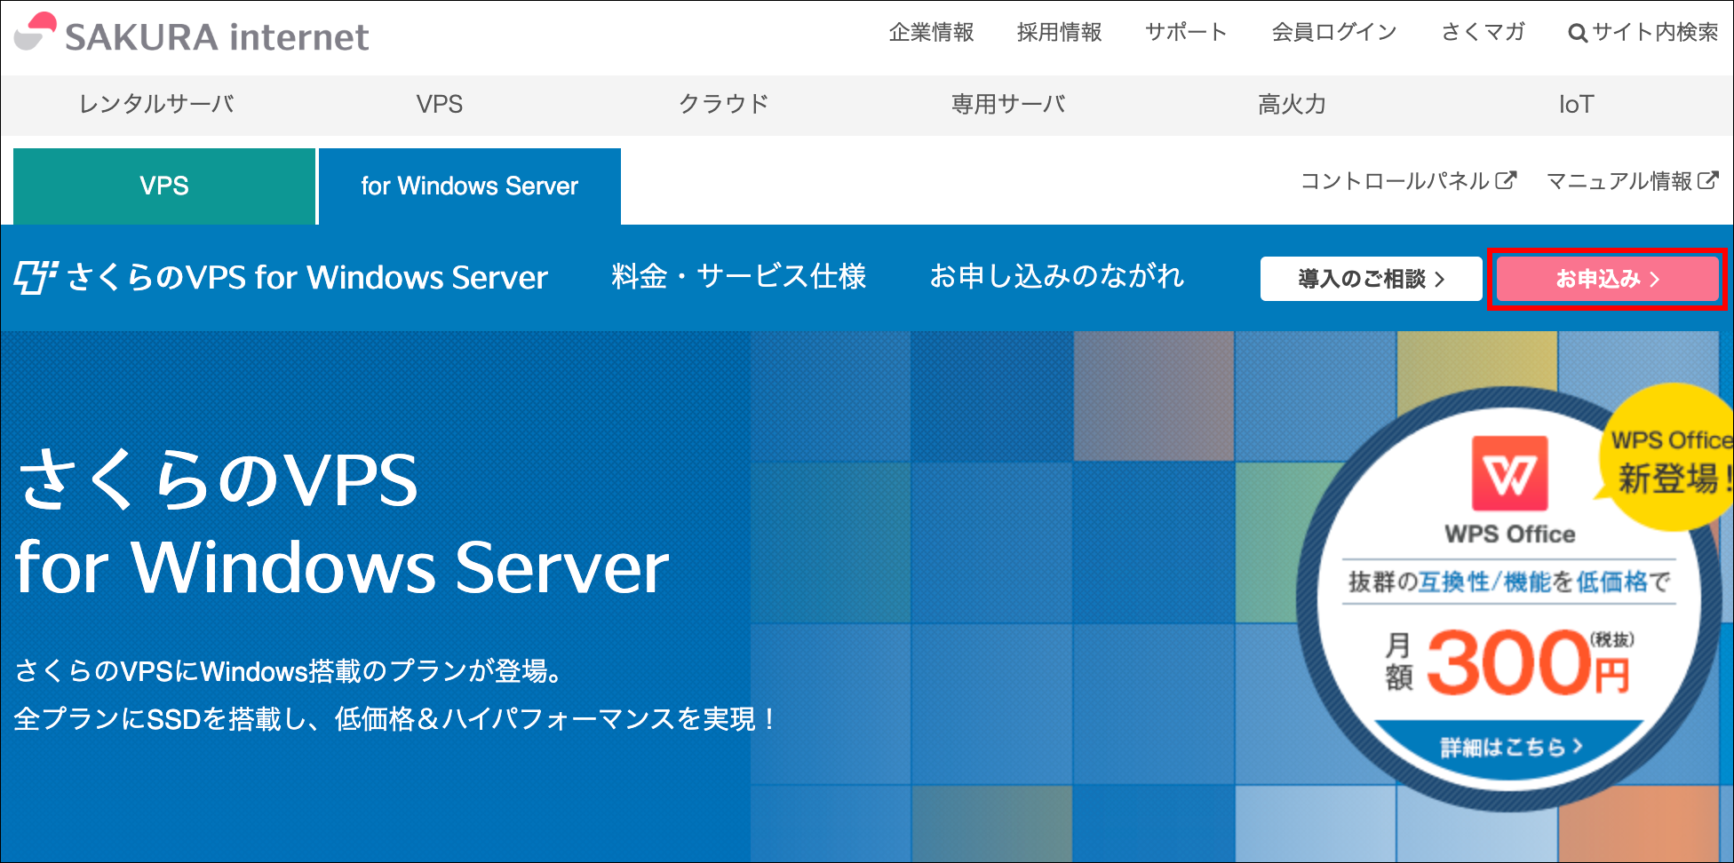This screenshot has height=863, width=1734.
Task: Go to お申し込みのながれ page
Action: pyautogui.click(x=1056, y=277)
